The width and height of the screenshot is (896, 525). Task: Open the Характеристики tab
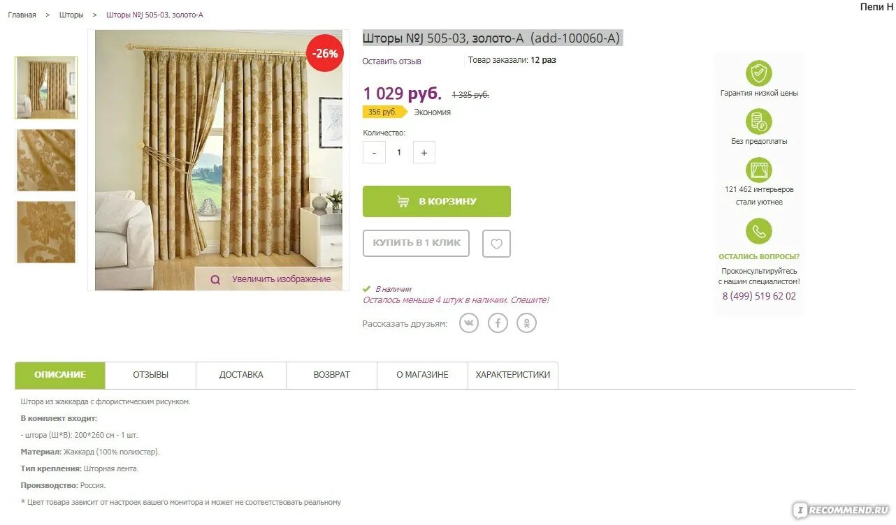click(513, 375)
